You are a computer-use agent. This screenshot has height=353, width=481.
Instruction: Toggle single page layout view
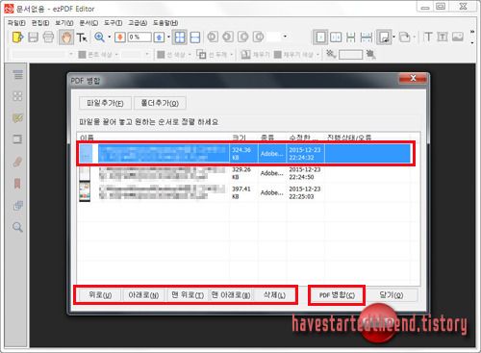point(320,38)
